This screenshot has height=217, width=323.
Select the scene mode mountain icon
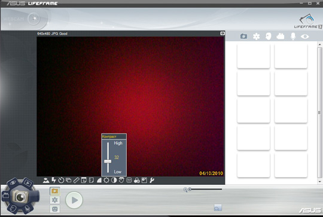click(46, 181)
